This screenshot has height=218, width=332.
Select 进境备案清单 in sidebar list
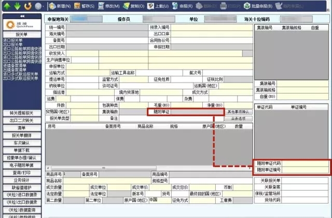pyautogui.click(x=15, y=66)
